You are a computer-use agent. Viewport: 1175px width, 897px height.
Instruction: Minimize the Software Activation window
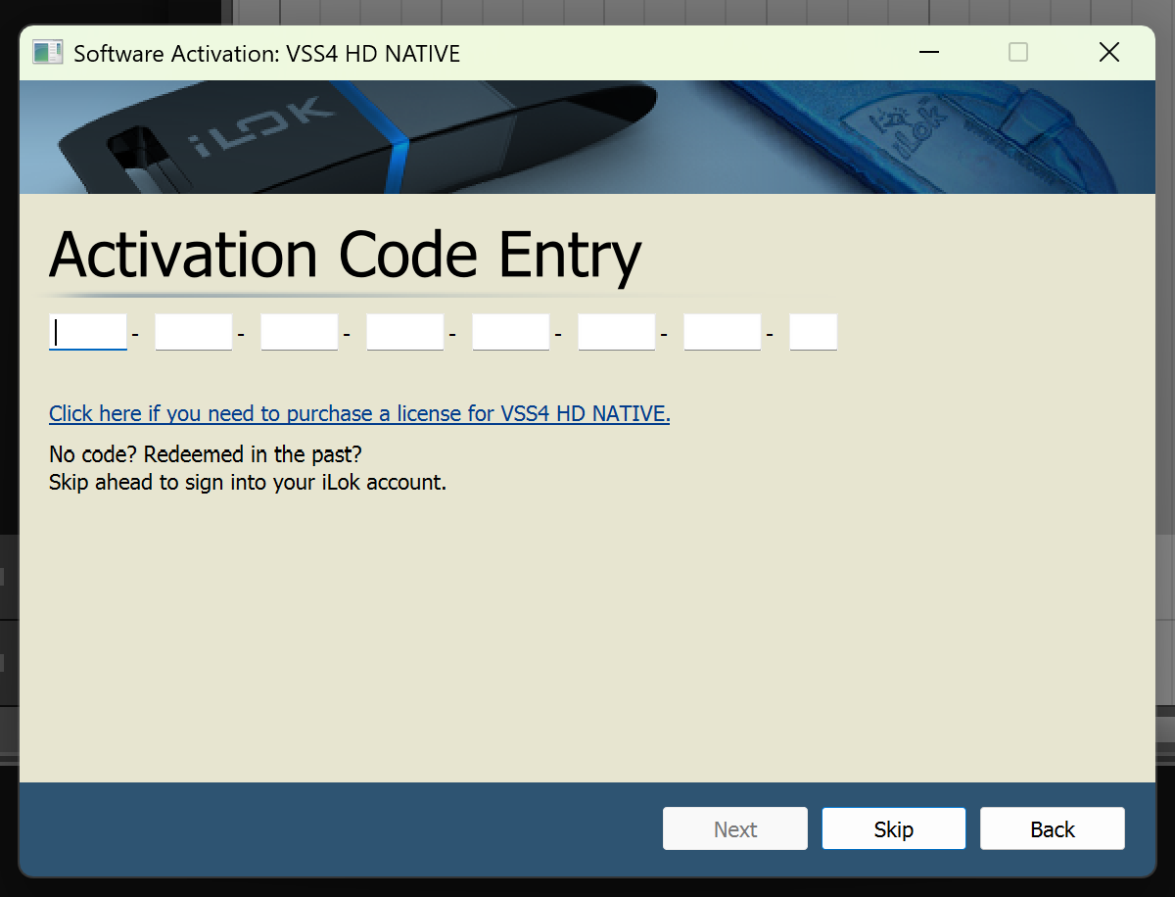coord(928,52)
